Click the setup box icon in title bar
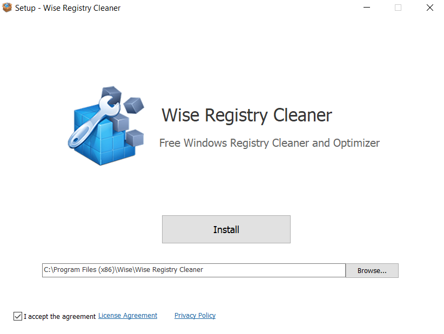Image resolution: width=444 pixels, height=334 pixels. (x=7, y=8)
